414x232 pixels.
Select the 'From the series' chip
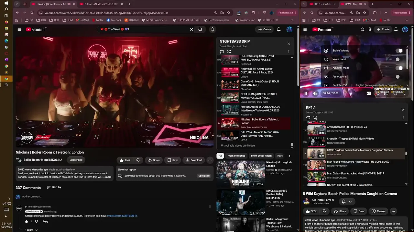tap(236, 156)
